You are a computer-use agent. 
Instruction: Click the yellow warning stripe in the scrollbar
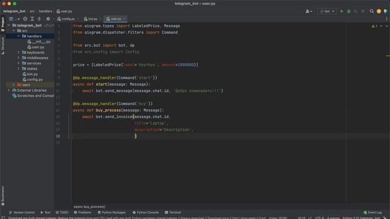tap(388, 56)
